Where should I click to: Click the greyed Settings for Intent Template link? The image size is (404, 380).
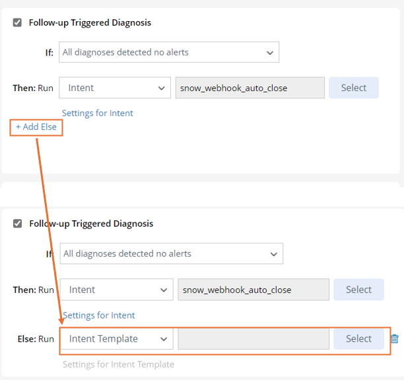pos(118,364)
